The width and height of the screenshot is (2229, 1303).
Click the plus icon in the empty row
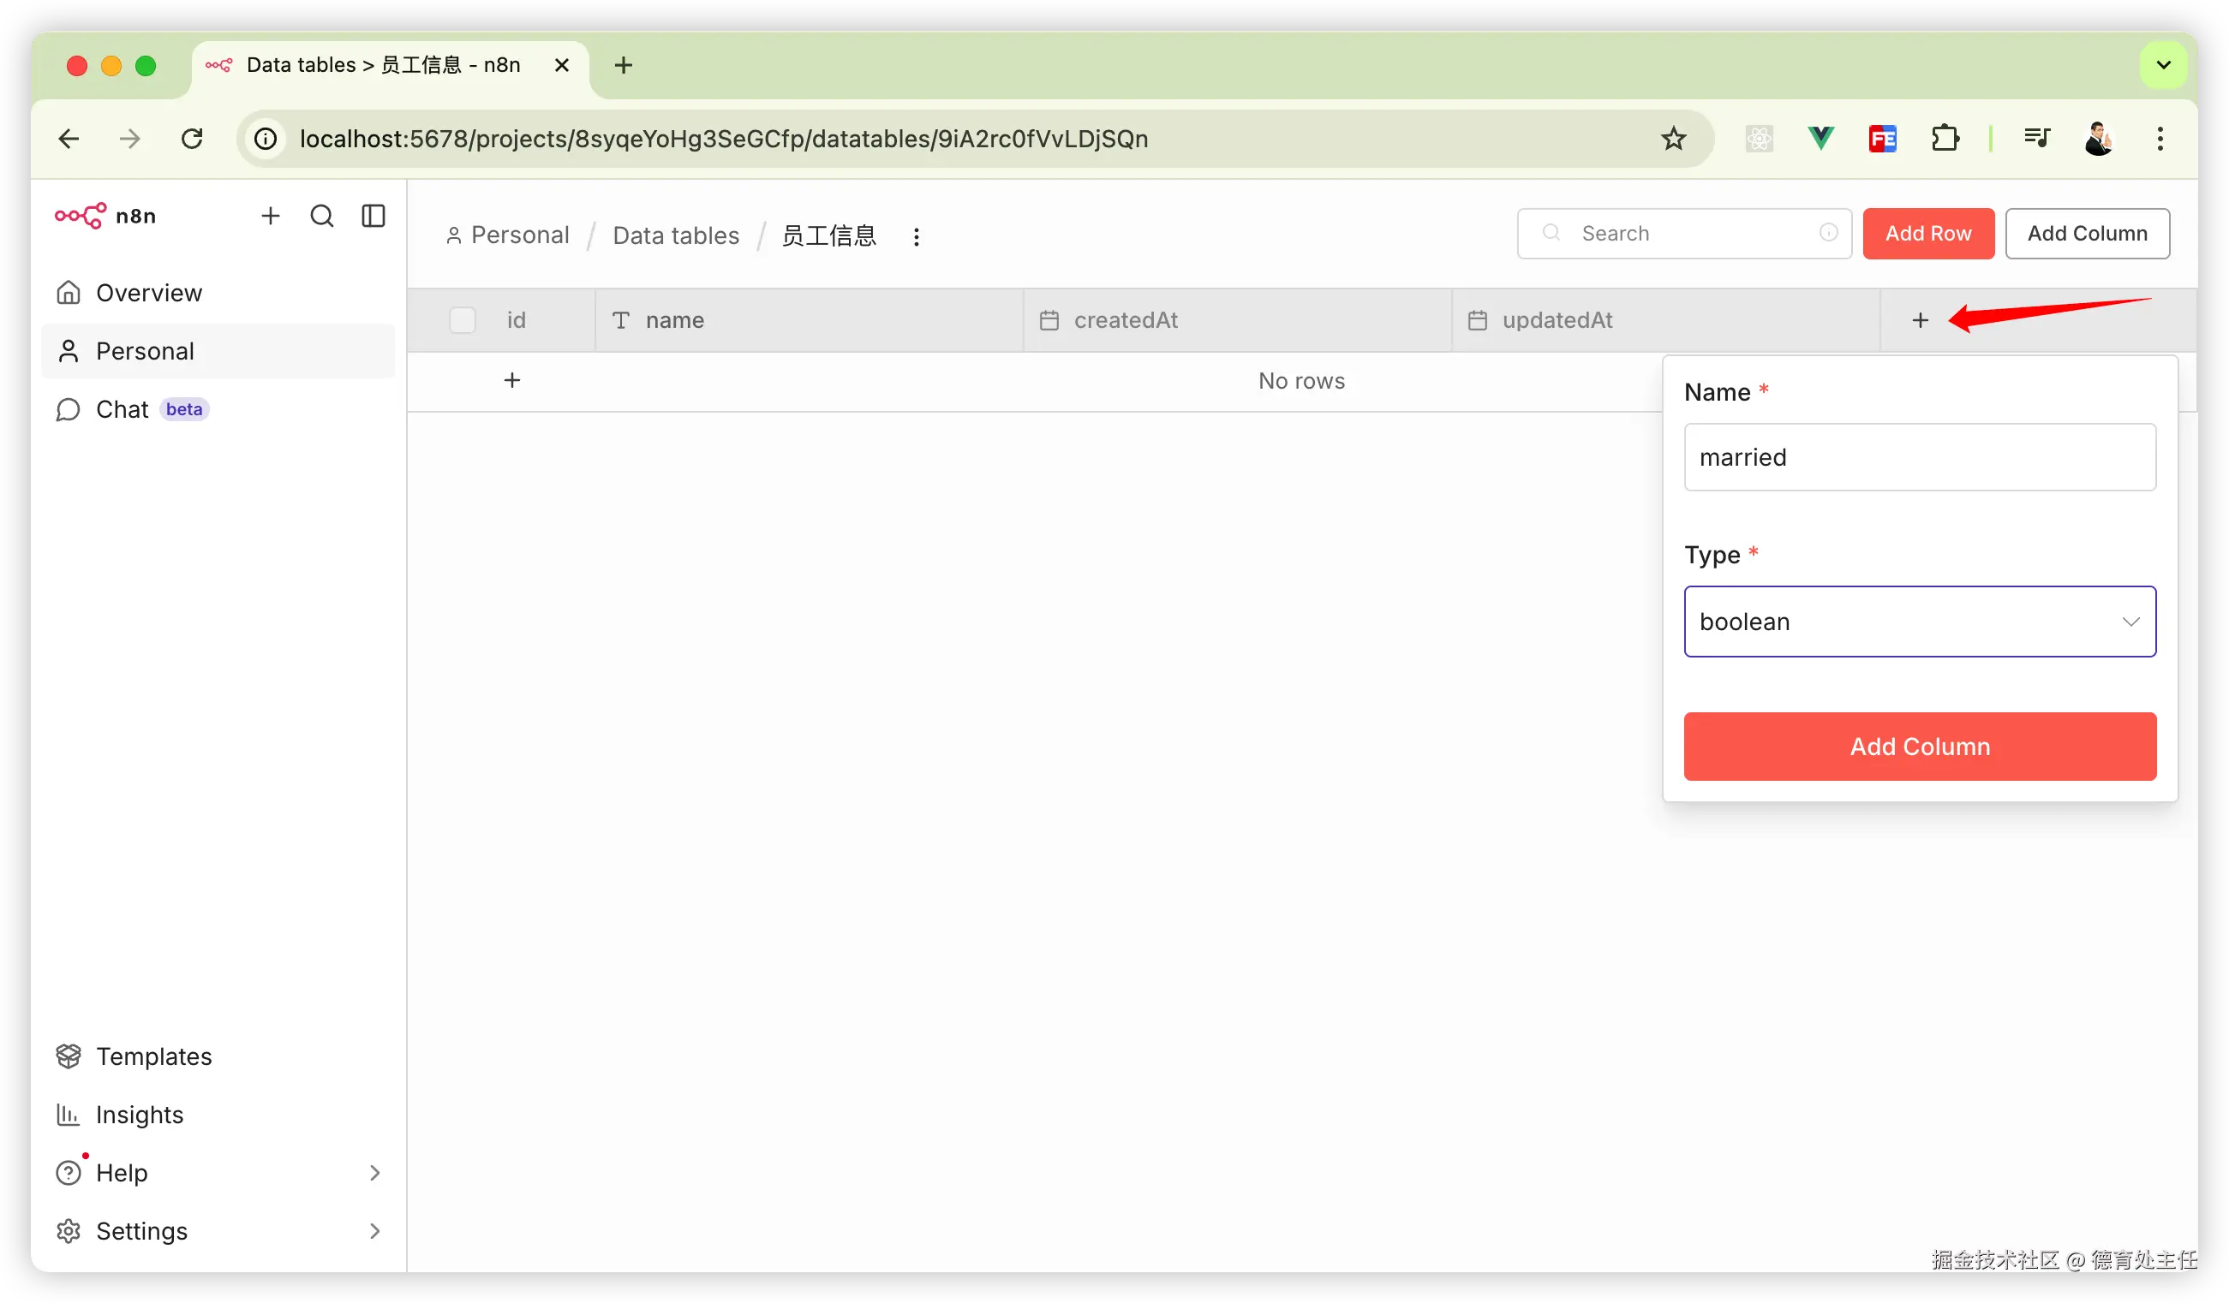[512, 380]
